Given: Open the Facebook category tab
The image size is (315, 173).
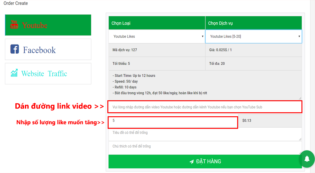Looking at the screenshot, I should (48, 49).
